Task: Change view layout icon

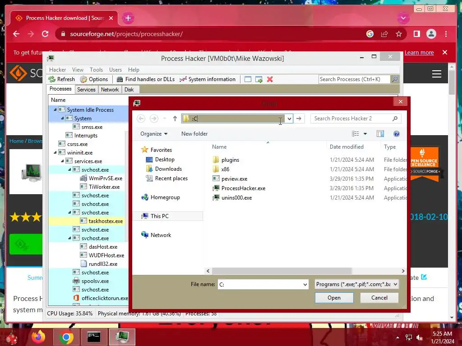Action: tap(356, 134)
